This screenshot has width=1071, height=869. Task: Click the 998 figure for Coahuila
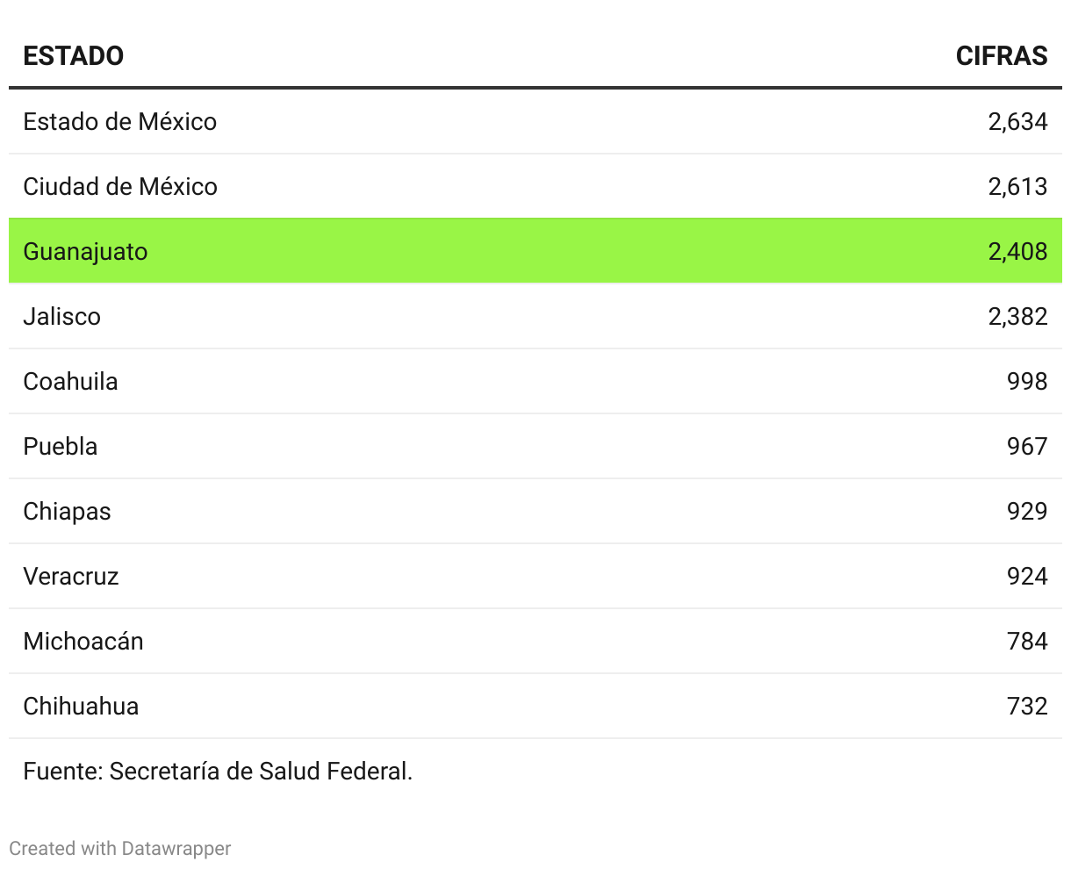click(x=1027, y=381)
